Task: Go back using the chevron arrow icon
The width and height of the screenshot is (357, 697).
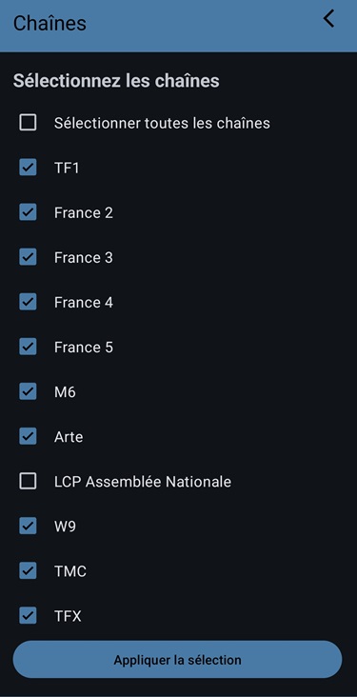Action: 329,19
